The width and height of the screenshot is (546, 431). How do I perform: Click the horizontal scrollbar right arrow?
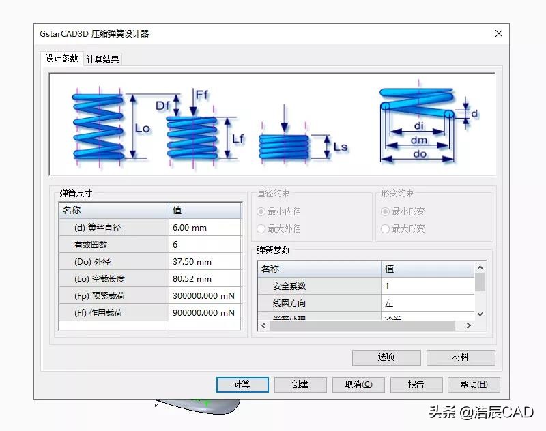[x=469, y=325]
